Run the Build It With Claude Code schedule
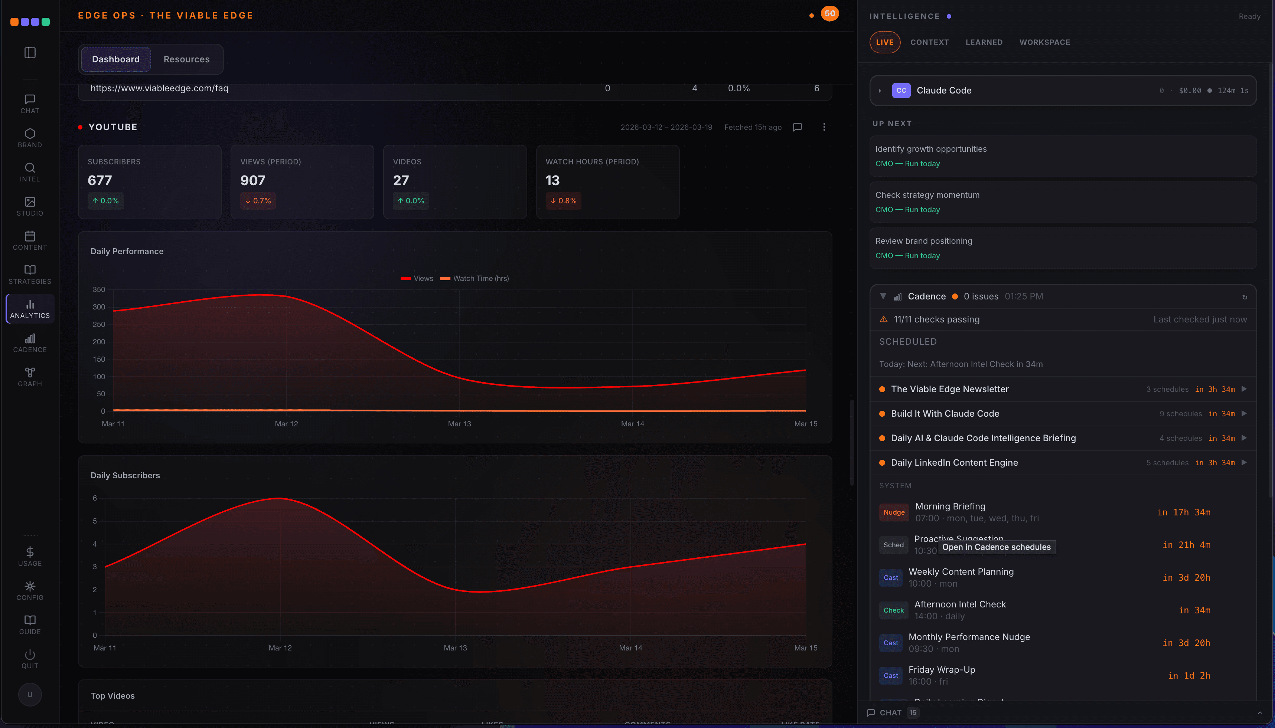 click(x=1244, y=413)
